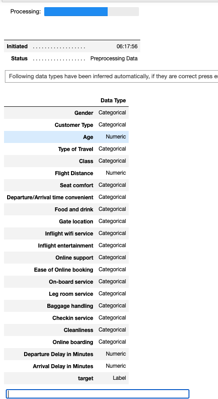Select the Online boarding row label
This screenshot has height=399, width=218.
point(73,342)
